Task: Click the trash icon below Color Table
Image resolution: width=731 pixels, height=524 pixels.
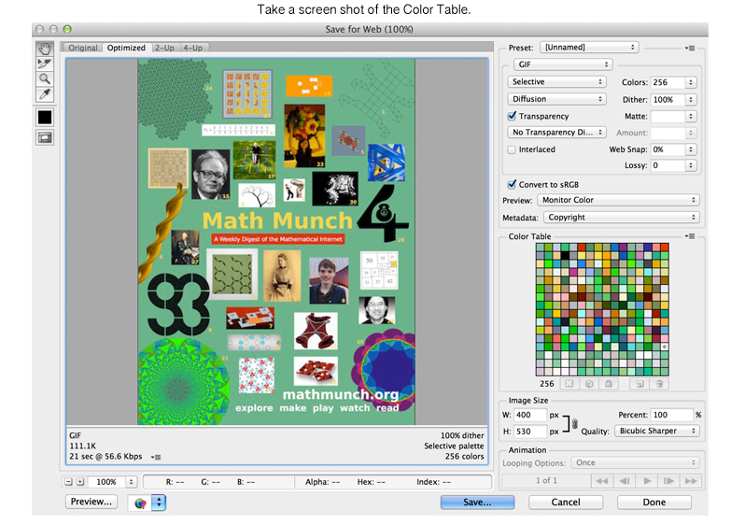Action: coord(659,383)
